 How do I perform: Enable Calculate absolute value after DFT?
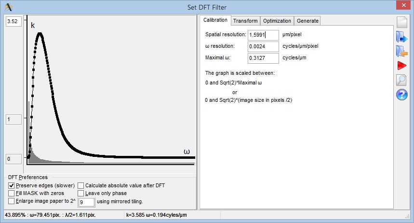tap(81, 186)
